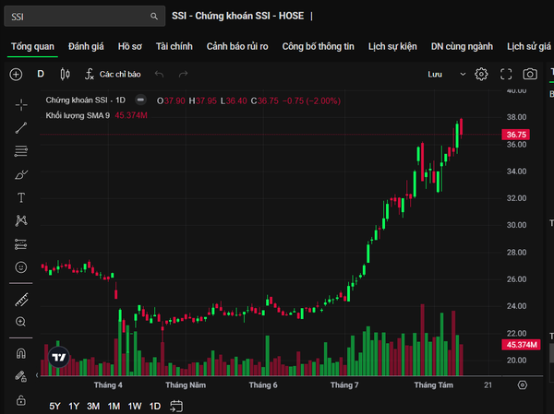Select the 5Y time range
554x414 pixels.
point(54,406)
